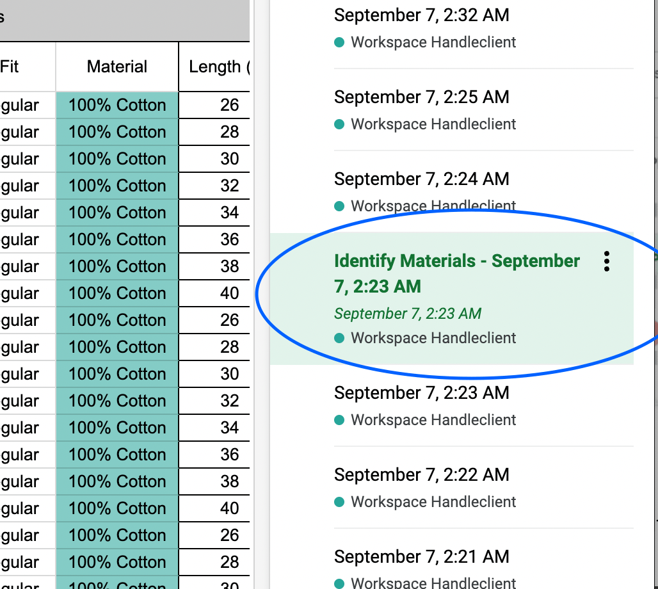658x589 pixels.
Task: Select the September 7, 2:25 AM version
Action: 421,97
